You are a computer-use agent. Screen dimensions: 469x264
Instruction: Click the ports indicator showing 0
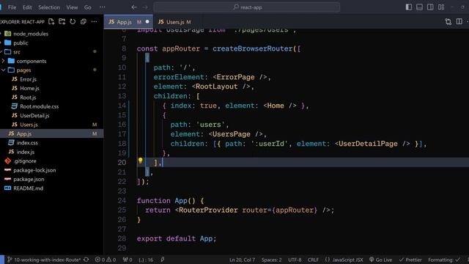(128, 260)
